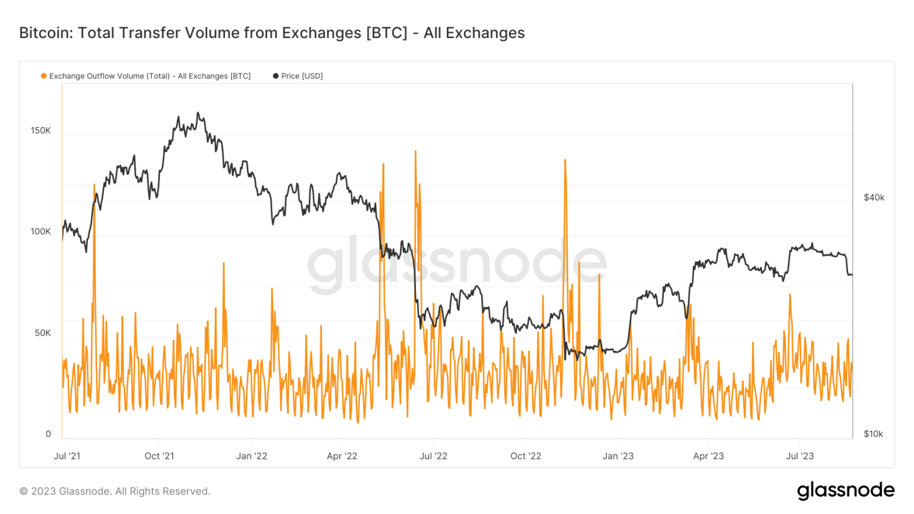
Task: Select the Oct '21 x-axis label
Action: point(159,456)
